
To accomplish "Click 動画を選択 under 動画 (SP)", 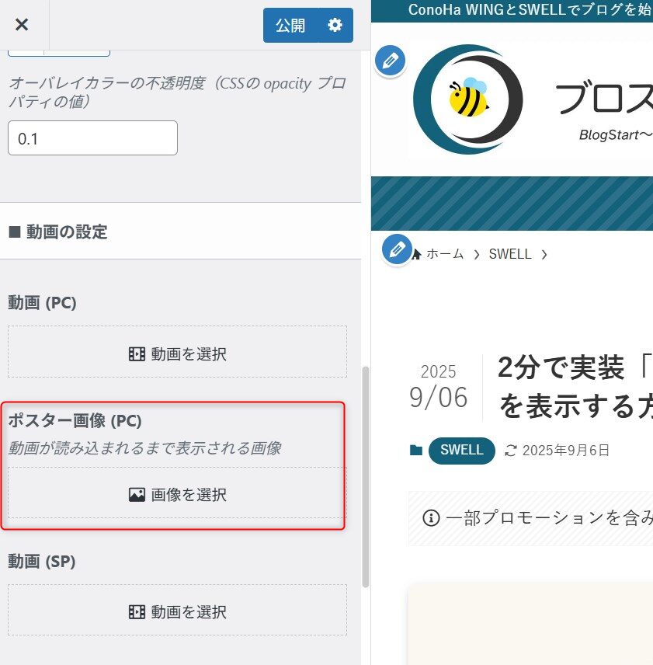I will (177, 612).
